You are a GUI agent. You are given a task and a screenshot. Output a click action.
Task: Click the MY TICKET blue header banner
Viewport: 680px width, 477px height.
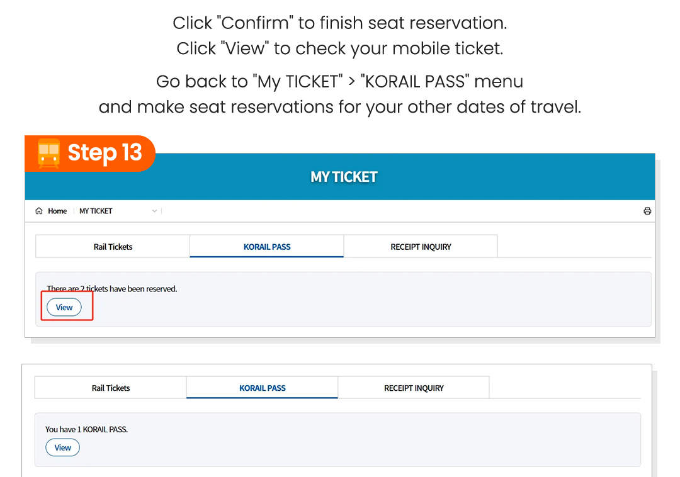pyautogui.click(x=344, y=177)
